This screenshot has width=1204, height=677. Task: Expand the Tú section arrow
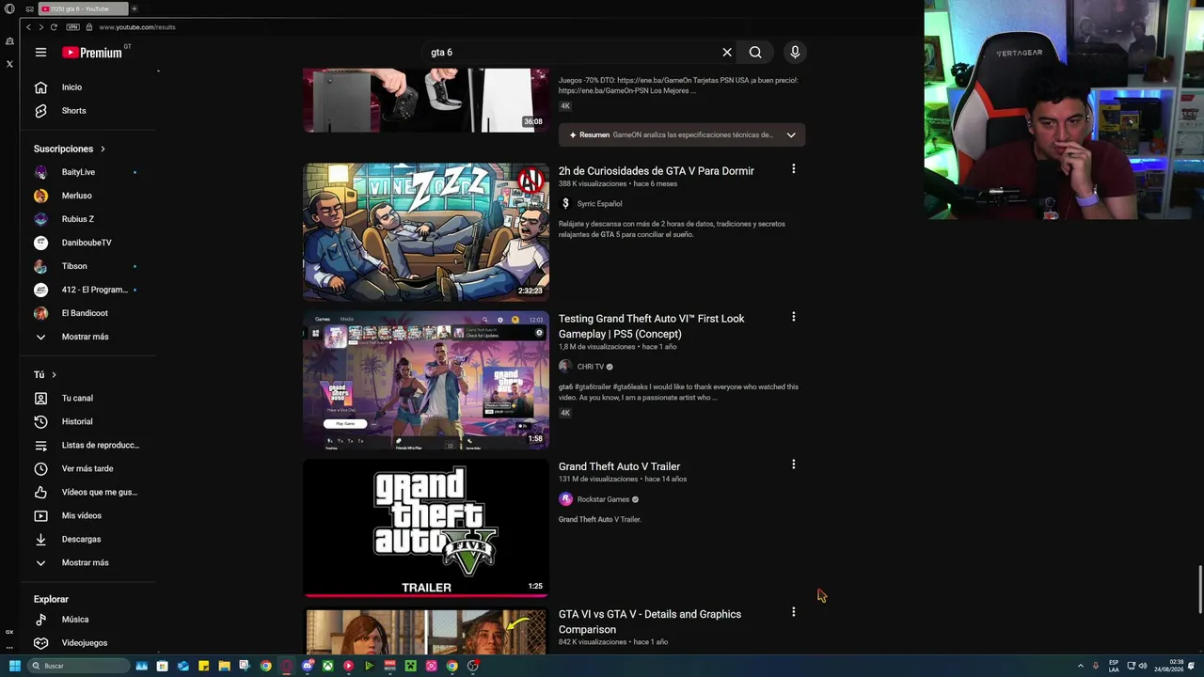(54, 374)
